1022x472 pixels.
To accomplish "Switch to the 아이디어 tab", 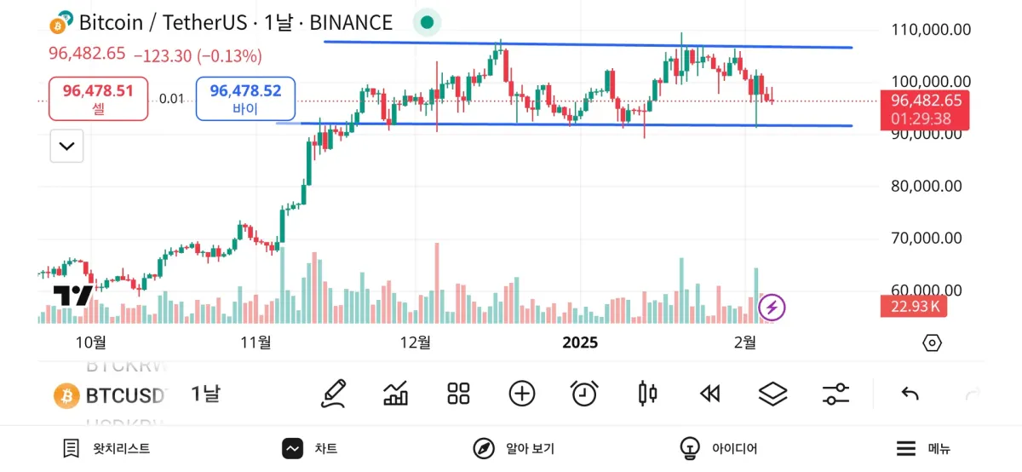I will [x=718, y=448].
